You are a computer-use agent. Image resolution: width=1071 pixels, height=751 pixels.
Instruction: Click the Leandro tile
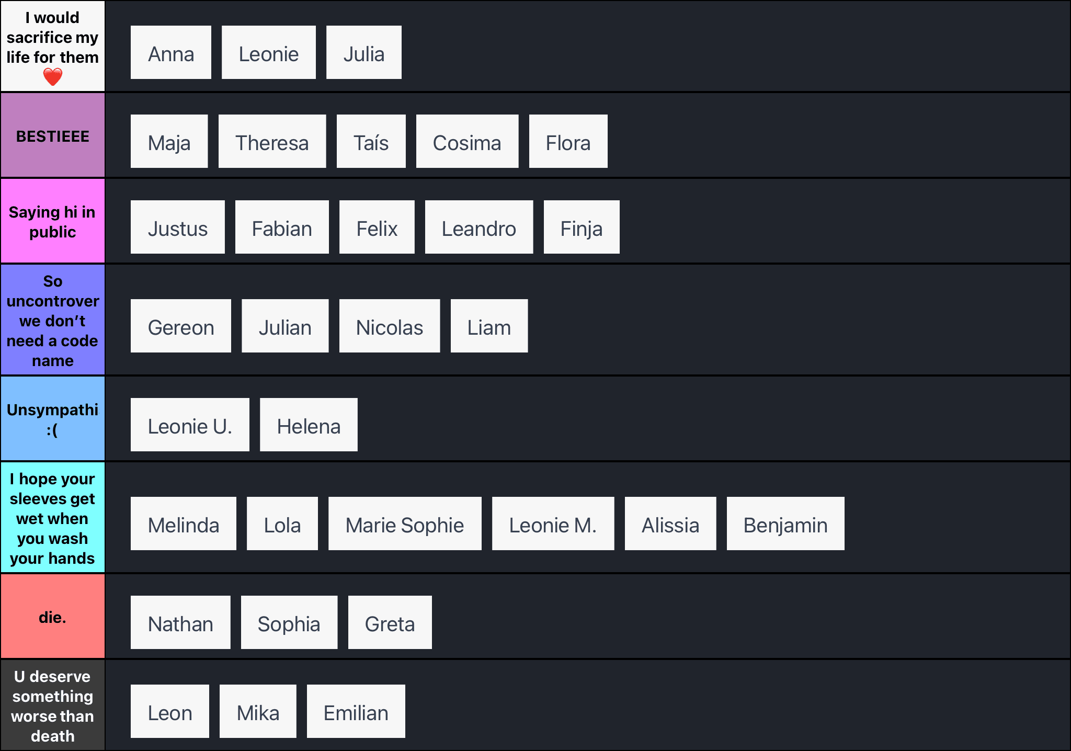pos(478,227)
